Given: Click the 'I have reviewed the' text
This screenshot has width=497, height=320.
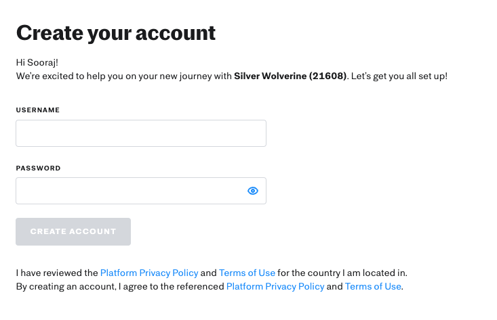Looking at the screenshot, I should pyautogui.click(x=57, y=273).
